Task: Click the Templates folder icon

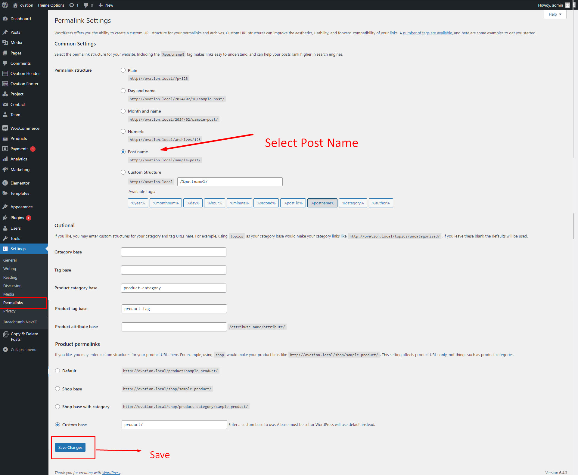Action: tap(5, 193)
